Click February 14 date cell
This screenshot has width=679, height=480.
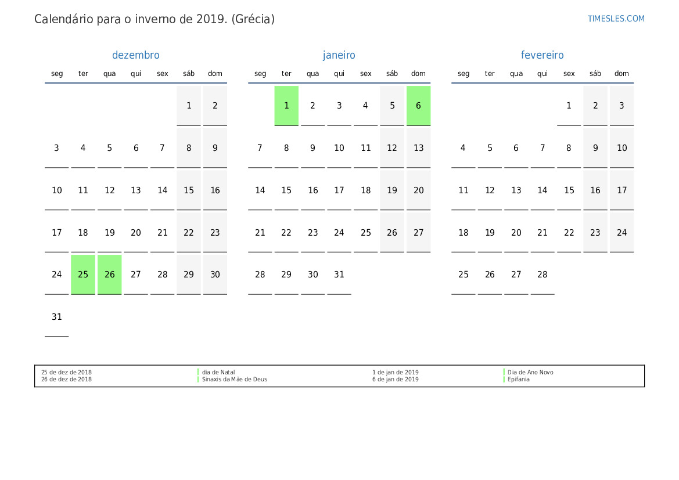542,190
